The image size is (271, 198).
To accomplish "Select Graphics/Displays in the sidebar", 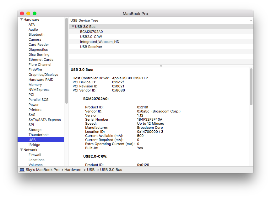I will click(x=43, y=75).
